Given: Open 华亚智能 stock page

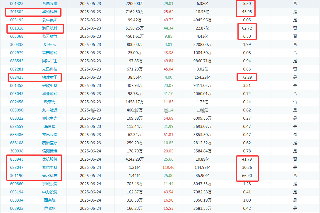Looking at the screenshot, I should tap(50, 94).
